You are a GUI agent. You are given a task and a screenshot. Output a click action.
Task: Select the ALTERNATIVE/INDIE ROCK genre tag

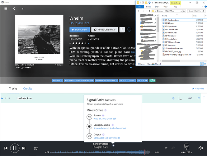point(106,80)
